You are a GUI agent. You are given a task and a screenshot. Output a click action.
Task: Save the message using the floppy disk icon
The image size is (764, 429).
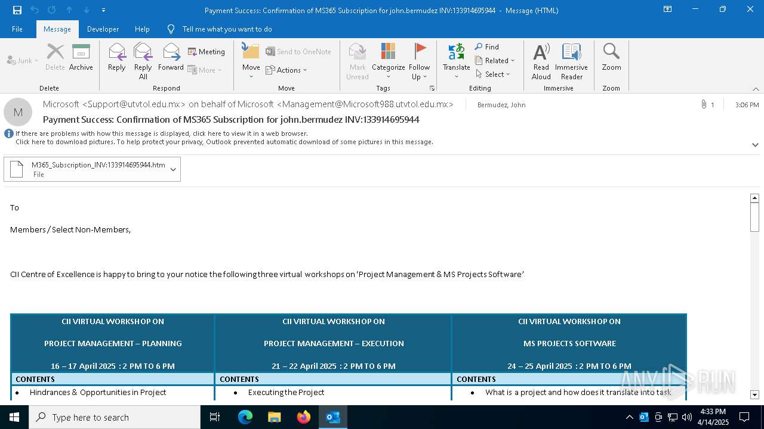pyautogui.click(x=17, y=10)
